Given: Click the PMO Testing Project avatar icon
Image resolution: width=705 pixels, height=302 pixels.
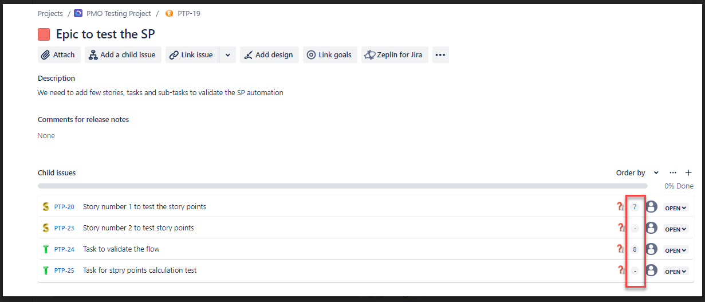Looking at the screenshot, I should tap(78, 13).
